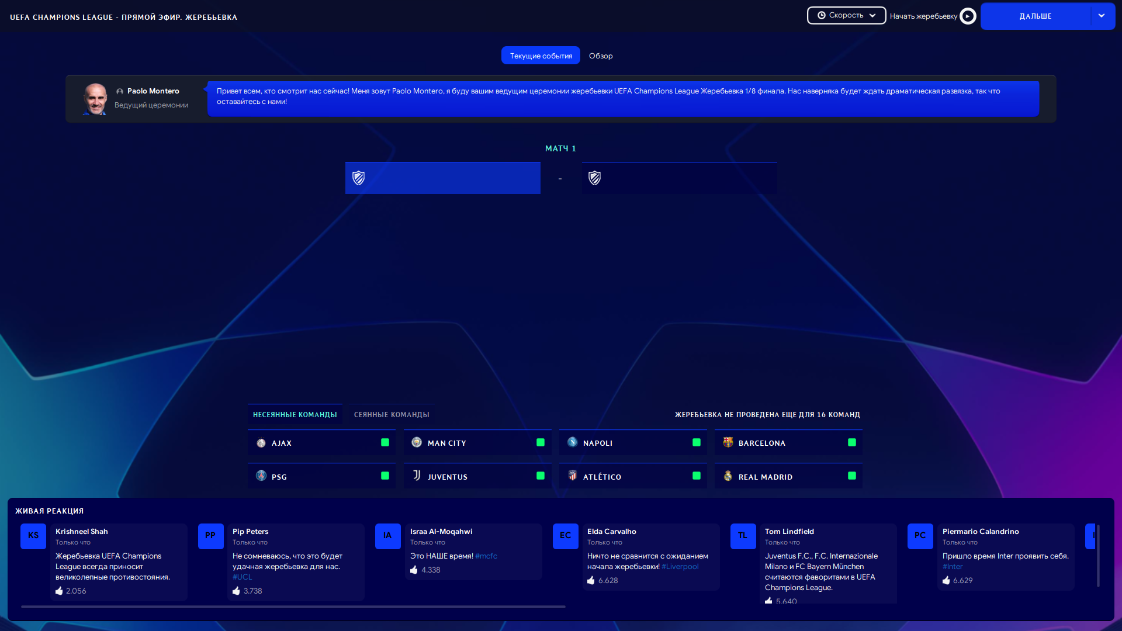Click the Juventus team name
This screenshot has height=631, width=1122.
[x=447, y=477]
